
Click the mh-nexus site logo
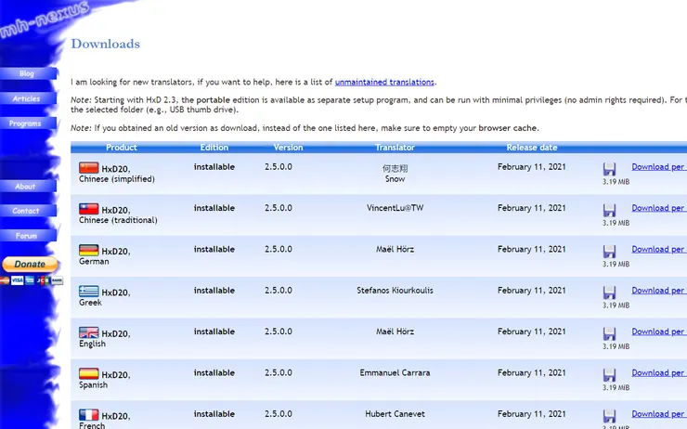[44, 19]
